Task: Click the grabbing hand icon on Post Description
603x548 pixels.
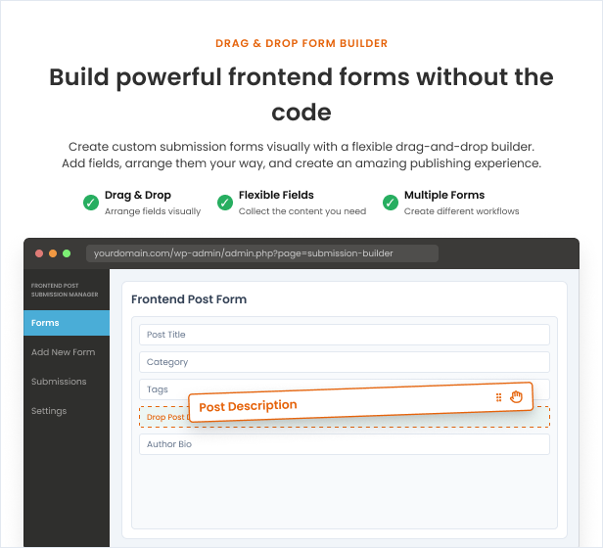Action: (516, 396)
